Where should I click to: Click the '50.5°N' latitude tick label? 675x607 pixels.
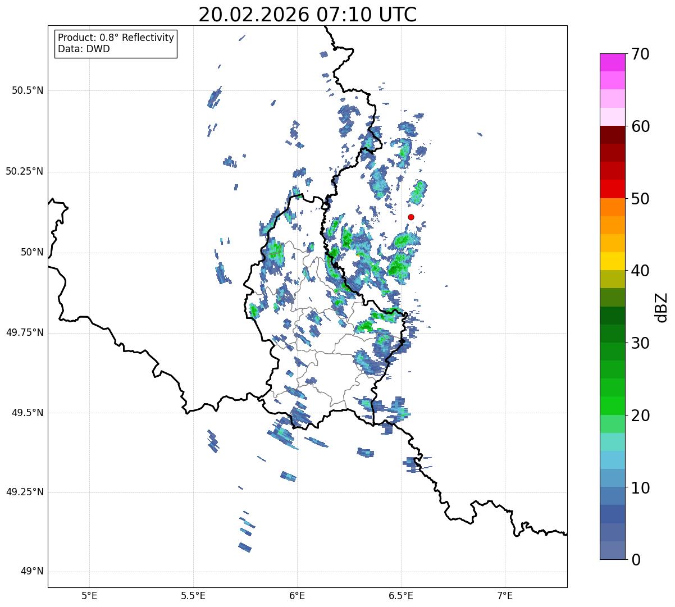point(28,90)
